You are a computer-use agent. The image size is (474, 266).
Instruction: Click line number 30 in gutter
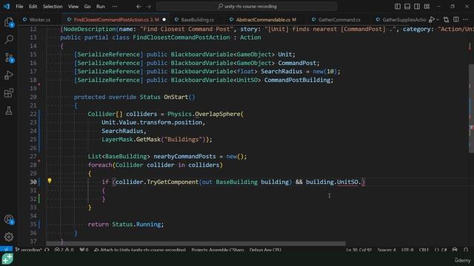pos(33,182)
